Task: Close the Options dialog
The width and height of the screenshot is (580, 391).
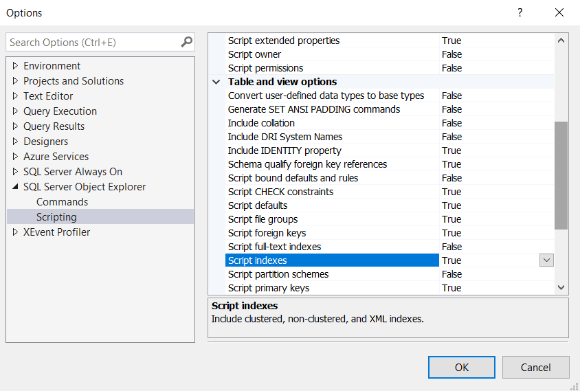Action: tap(559, 12)
